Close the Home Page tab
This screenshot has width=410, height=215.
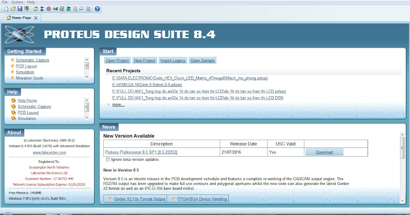[36, 18]
